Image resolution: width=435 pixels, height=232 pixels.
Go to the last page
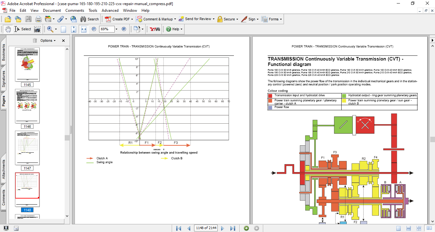(x=233, y=228)
